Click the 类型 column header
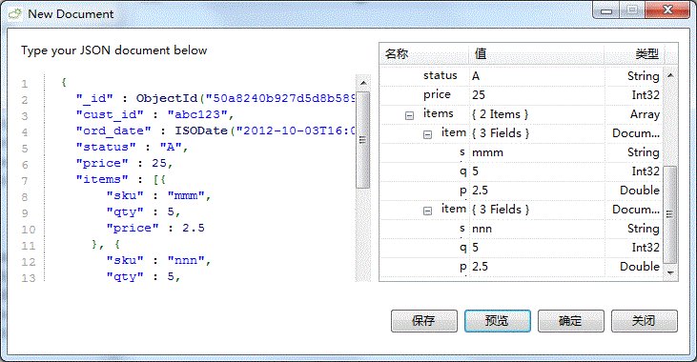This screenshot has width=697, height=362. coord(634,54)
